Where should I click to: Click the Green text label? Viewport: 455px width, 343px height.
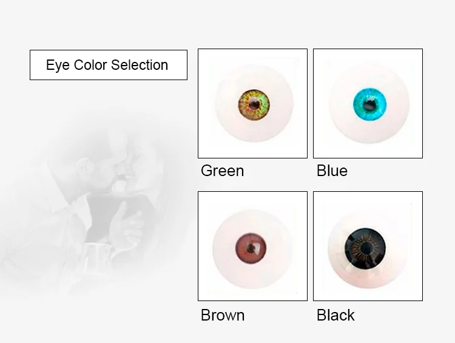(222, 171)
